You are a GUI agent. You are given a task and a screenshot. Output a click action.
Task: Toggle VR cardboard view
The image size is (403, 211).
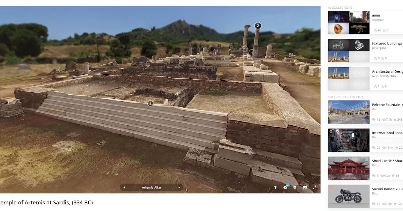pos(304,188)
